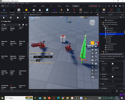This screenshot has height=100, width=125.
Task: Click the F3X increment value field
Action: (x=38, y=60)
